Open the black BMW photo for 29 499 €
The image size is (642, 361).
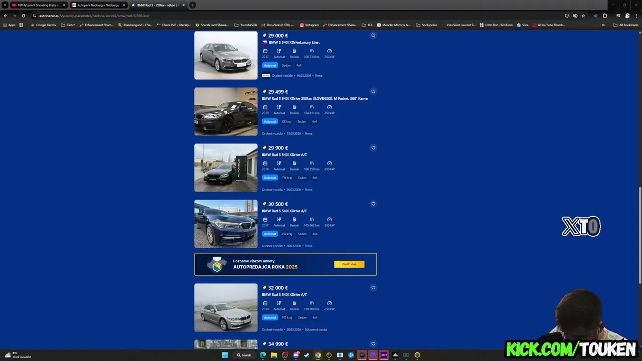coord(226,112)
